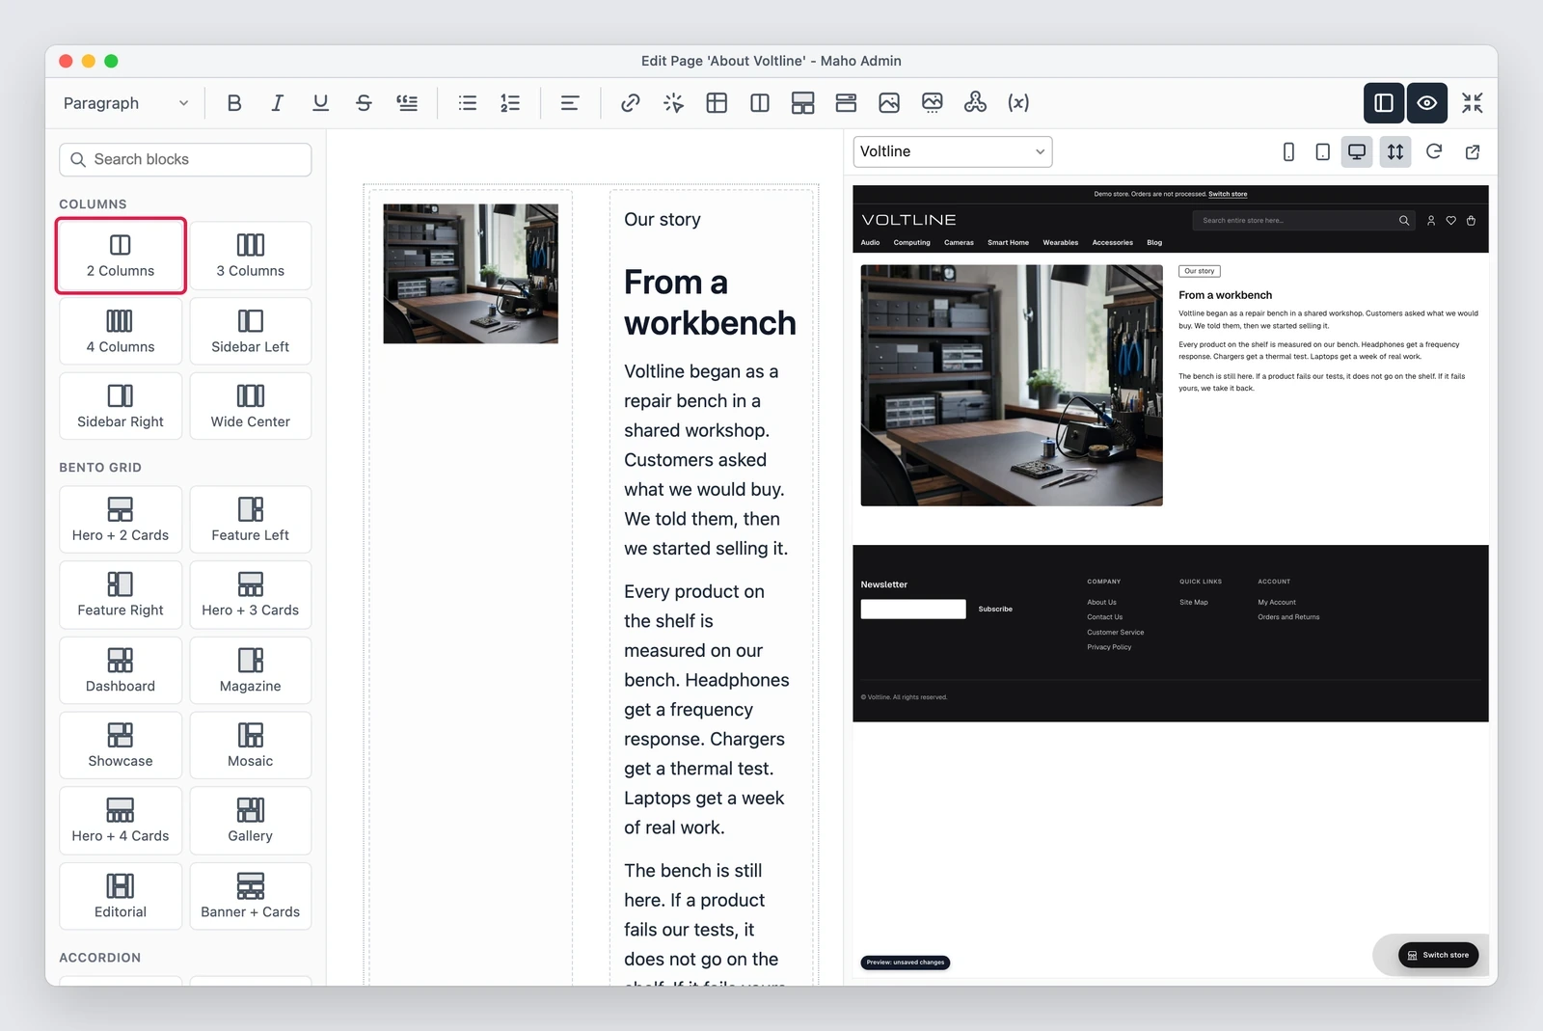
Task: Switch preview to desktop view
Action: tap(1357, 151)
